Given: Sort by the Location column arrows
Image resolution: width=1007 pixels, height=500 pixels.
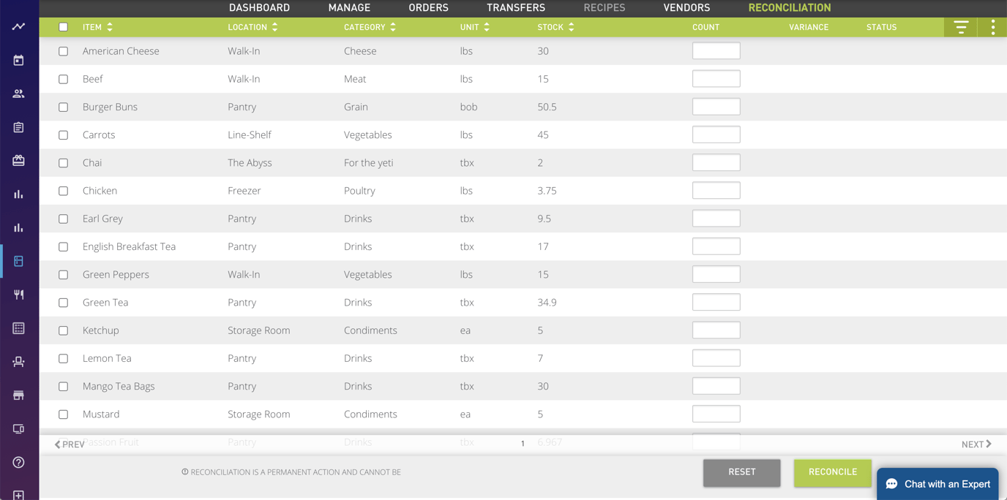Looking at the screenshot, I should click(x=274, y=27).
